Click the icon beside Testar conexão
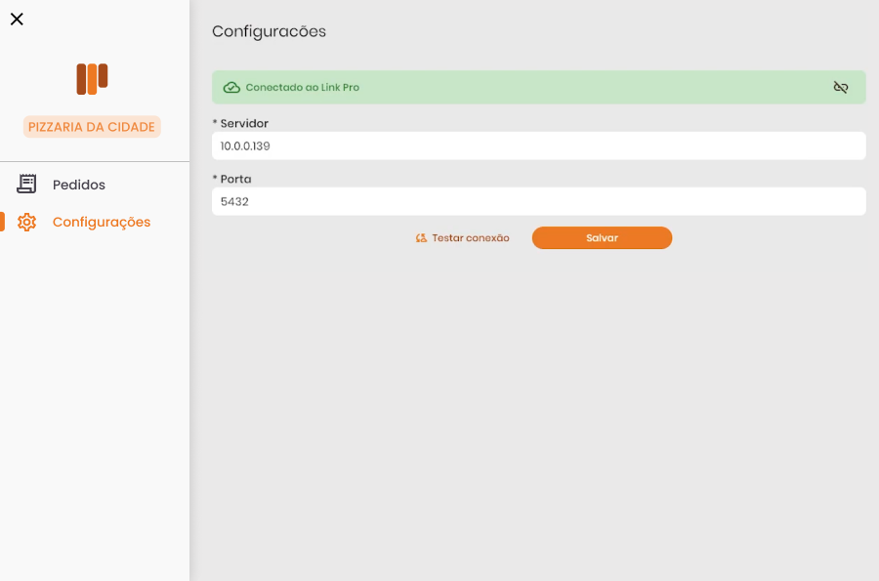 pos(421,238)
